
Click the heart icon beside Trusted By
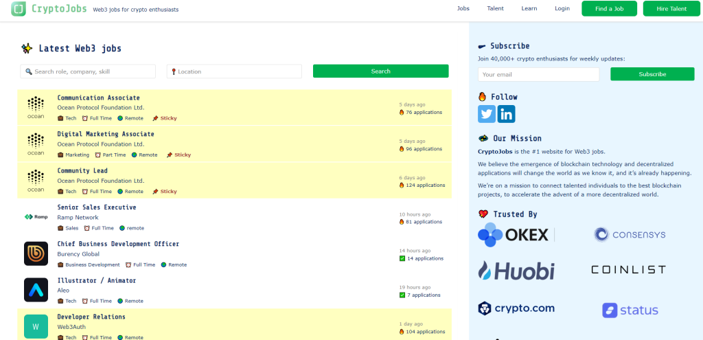(483, 214)
